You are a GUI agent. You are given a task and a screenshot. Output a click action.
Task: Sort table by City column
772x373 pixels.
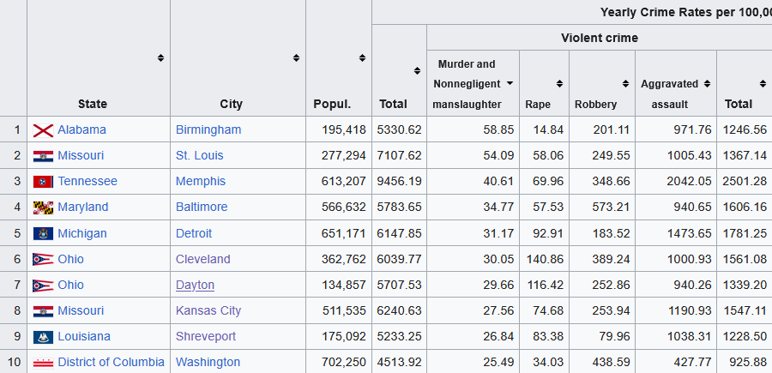pyautogui.click(x=296, y=58)
